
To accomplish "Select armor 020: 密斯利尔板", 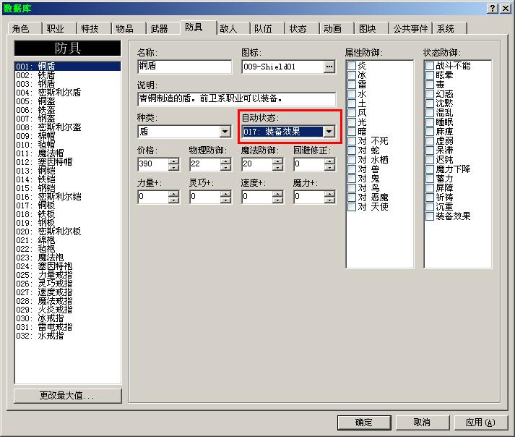I will [x=68, y=232].
